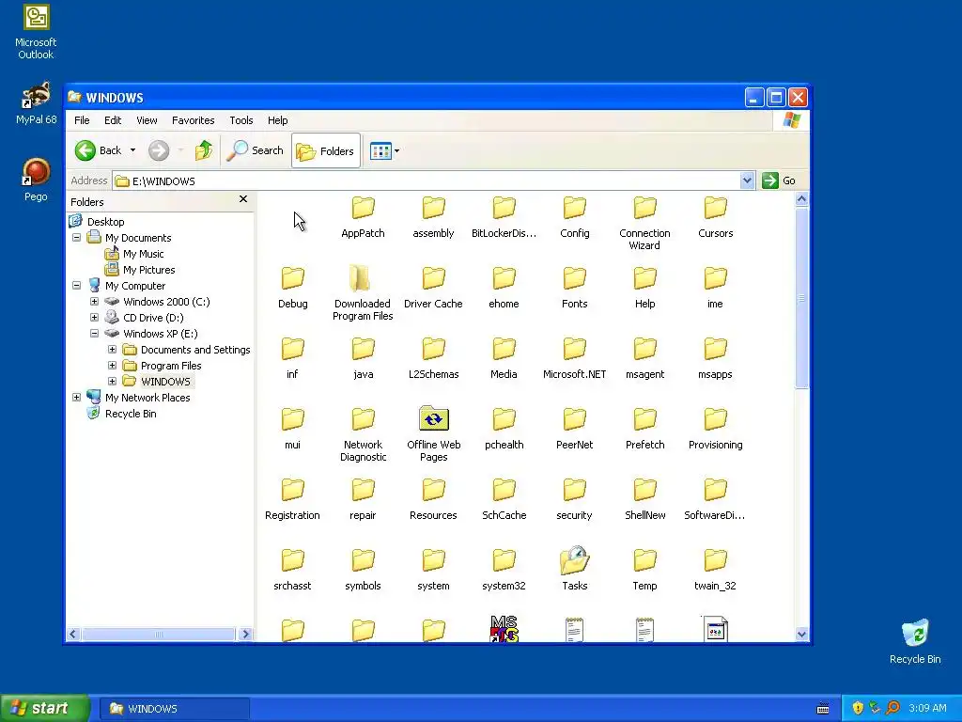This screenshot has height=722, width=962.
Task: Click the on-screen keyboard tray icon
Action: (823, 709)
